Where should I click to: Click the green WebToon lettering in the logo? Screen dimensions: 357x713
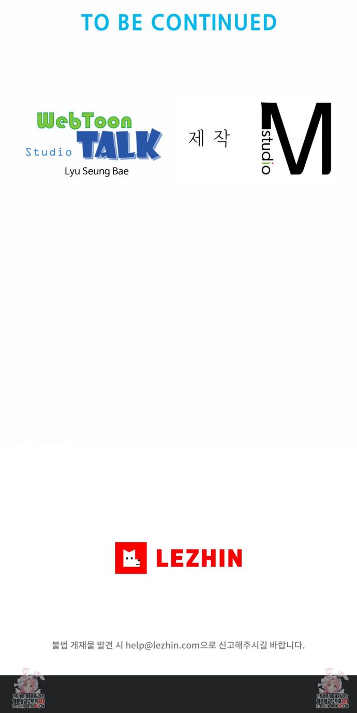84,121
